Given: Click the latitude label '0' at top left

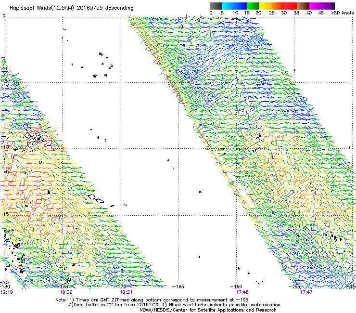Looking at the screenshot, I should coord(4,16).
